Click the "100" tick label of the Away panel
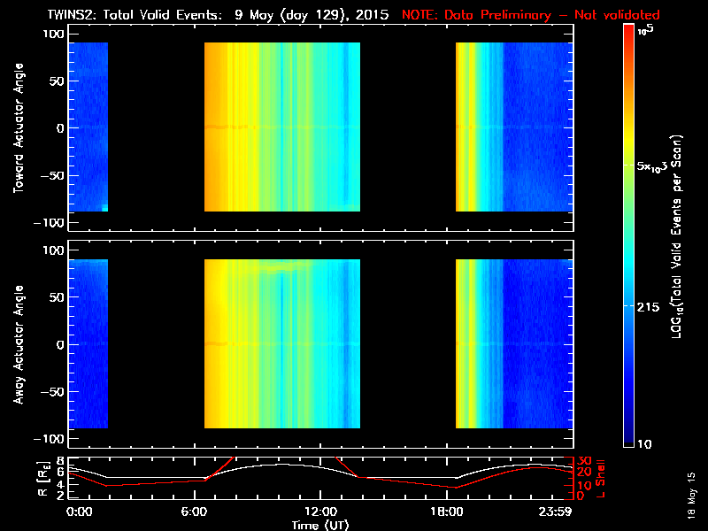Image resolution: width=708 pixels, height=531 pixels. click(x=53, y=250)
